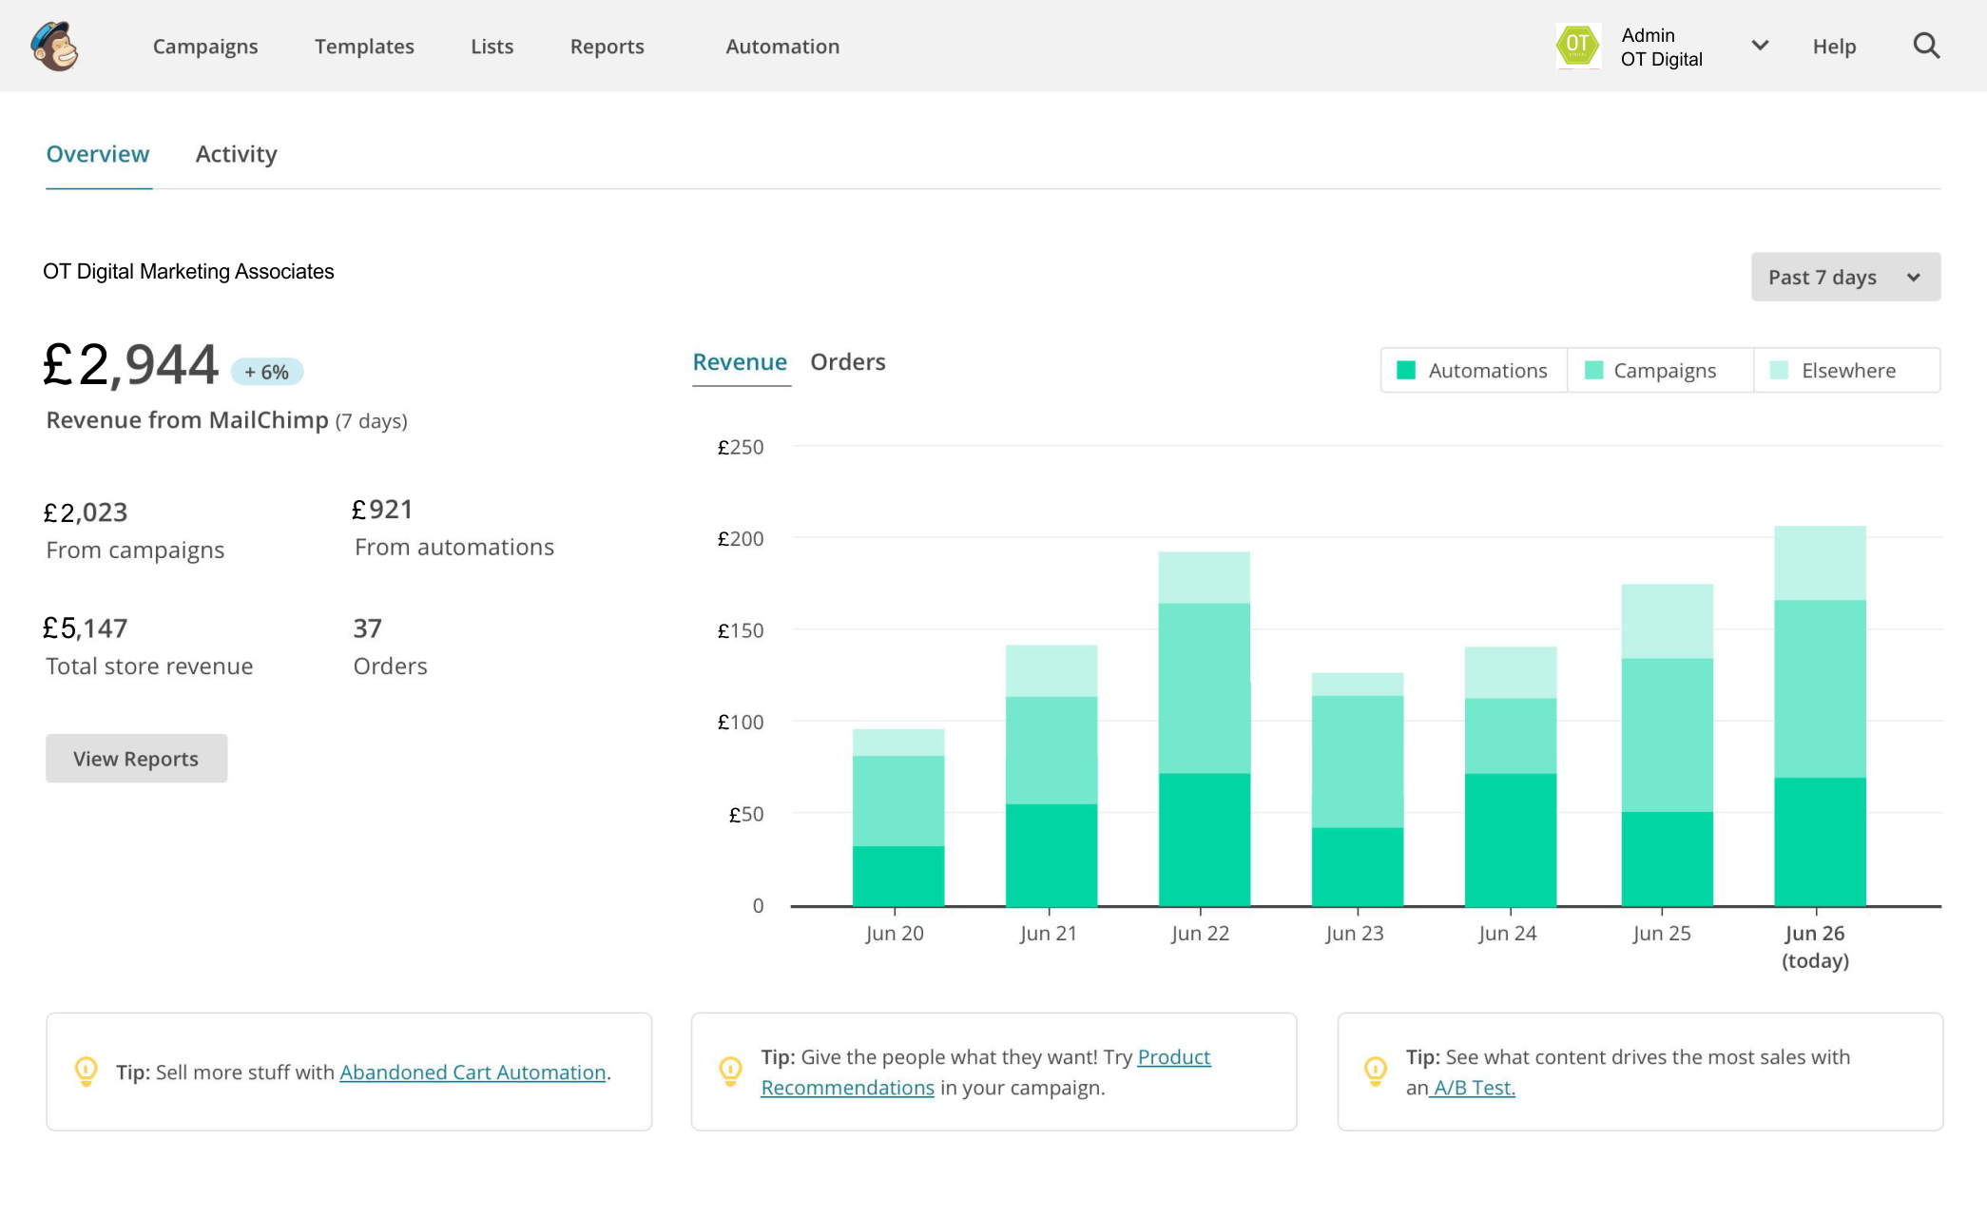Click the Automations green color swatch

(x=1406, y=371)
